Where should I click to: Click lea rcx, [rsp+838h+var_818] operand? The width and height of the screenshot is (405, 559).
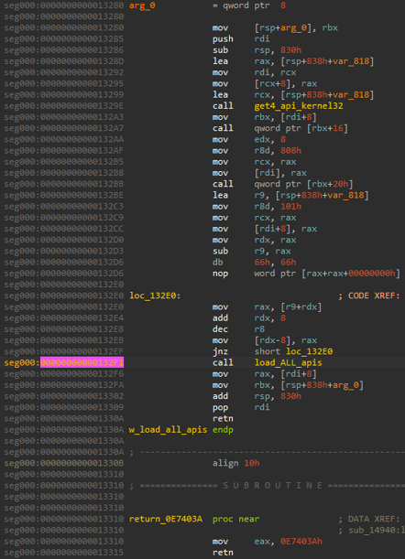coord(314,95)
